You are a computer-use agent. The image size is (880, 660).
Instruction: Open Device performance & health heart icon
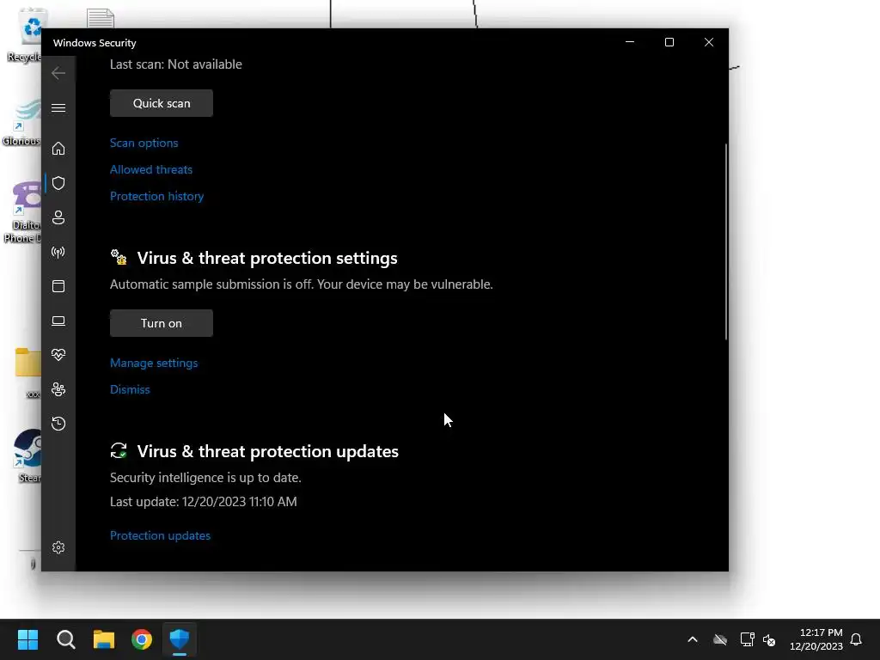pyautogui.click(x=58, y=355)
